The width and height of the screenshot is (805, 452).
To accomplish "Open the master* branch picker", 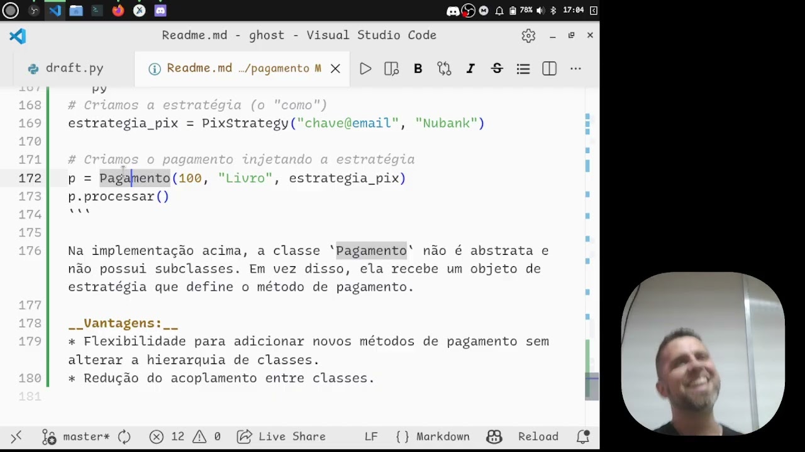I will tap(75, 436).
